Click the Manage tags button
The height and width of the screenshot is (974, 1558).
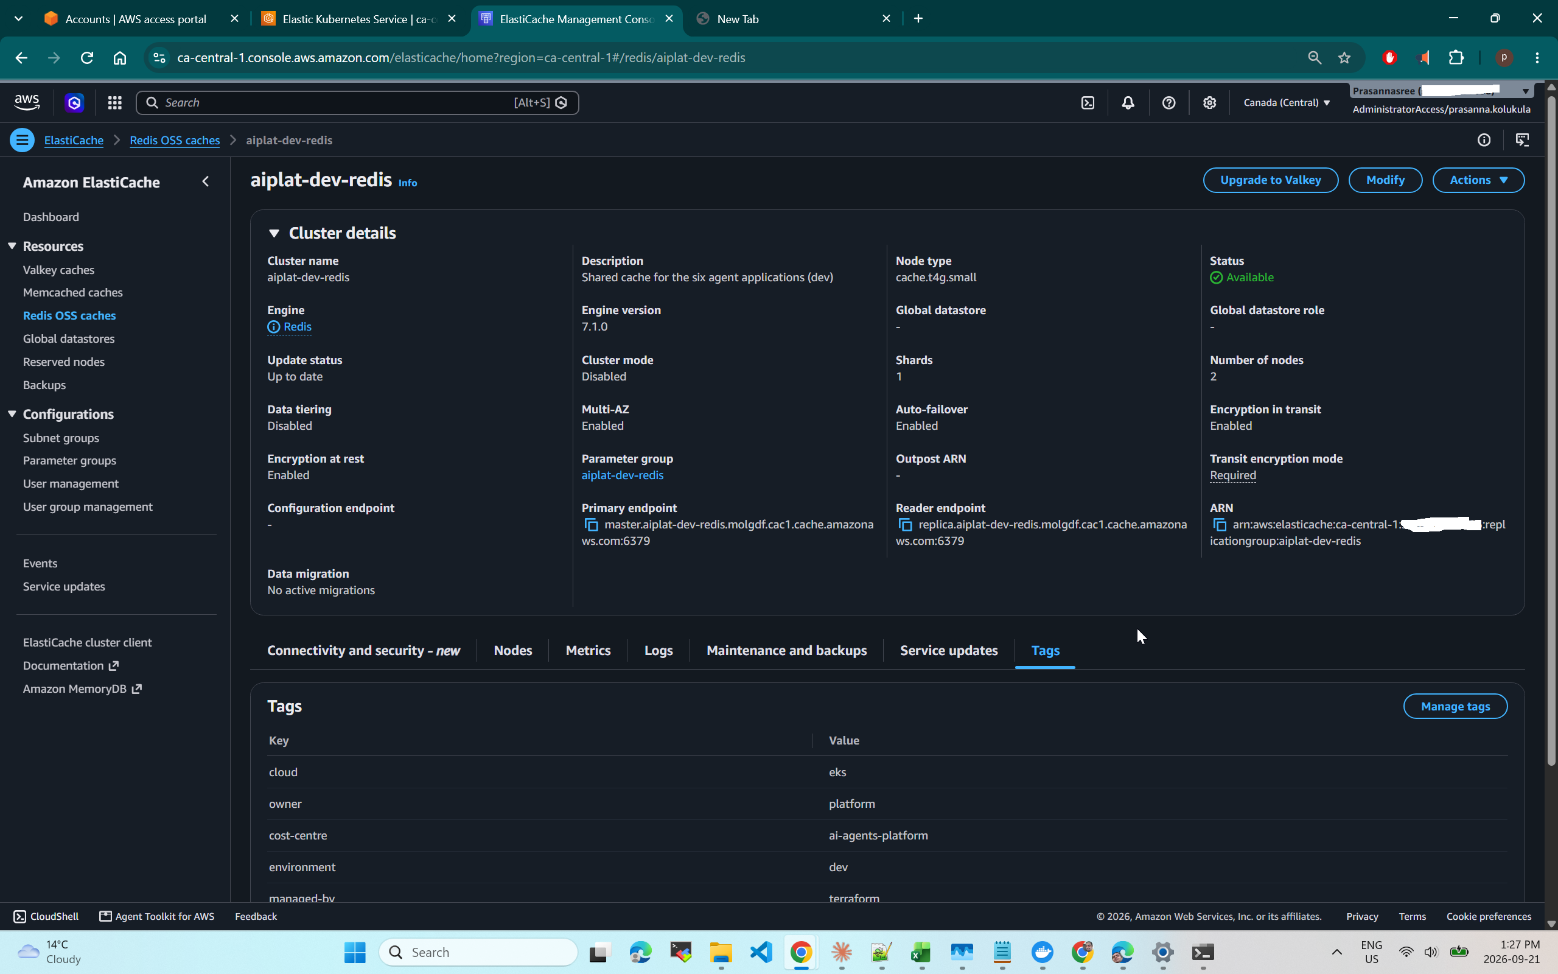[1455, 706]
